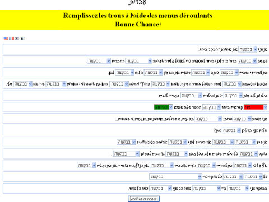Open the leftmost dropdown in the last sentence
Viewport: 269px width, 202px height.
tap(160, 189)
